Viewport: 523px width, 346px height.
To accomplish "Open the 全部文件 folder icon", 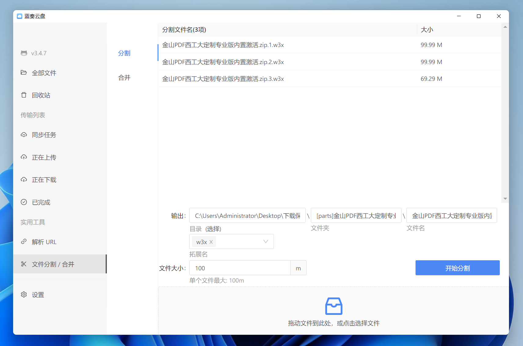I will point(24,73).
